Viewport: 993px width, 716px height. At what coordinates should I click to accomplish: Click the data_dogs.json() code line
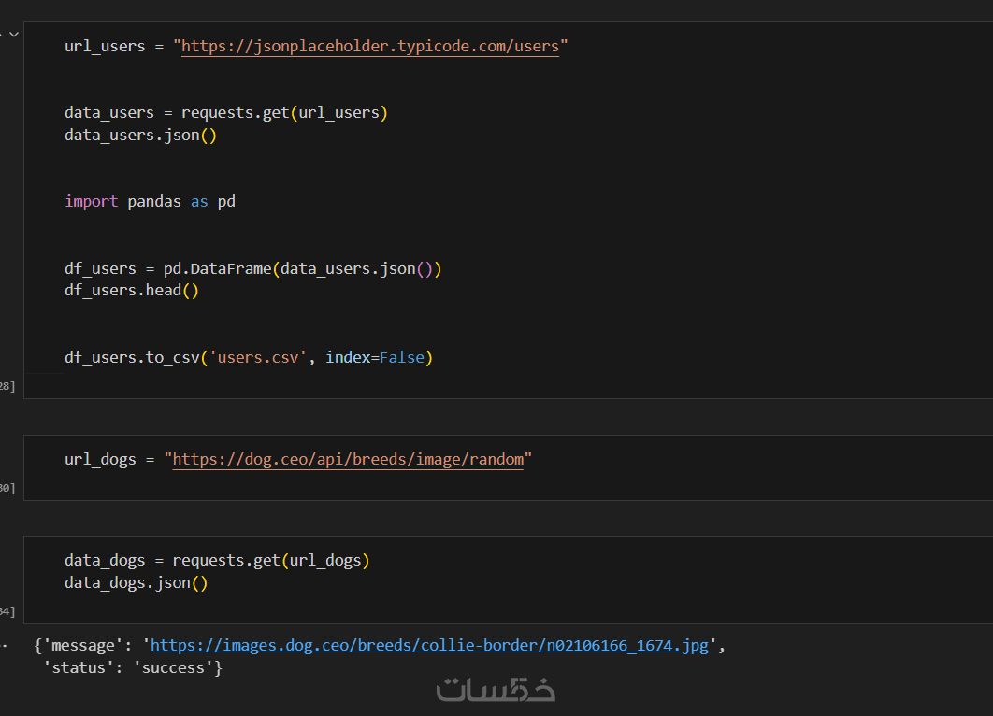[x=136, y=582]
